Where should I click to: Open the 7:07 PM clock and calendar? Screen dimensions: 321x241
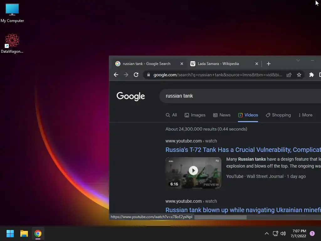[298, 233]
